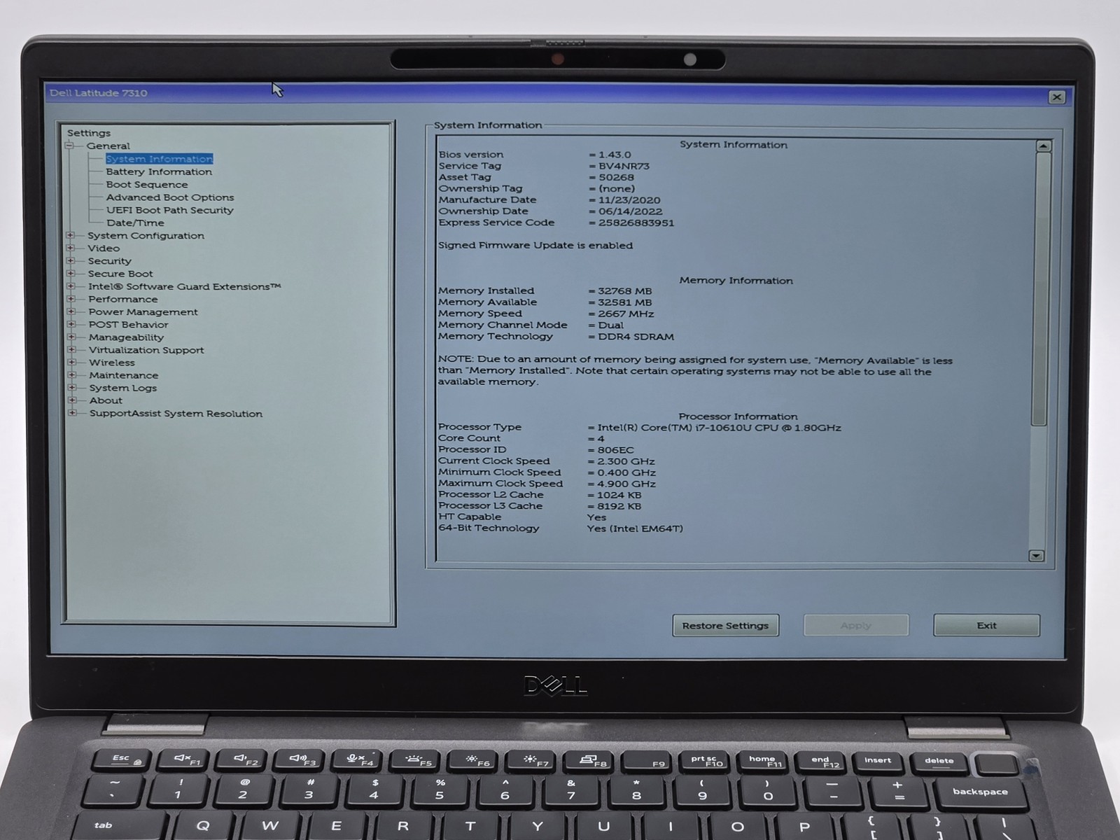Expand the About node
Viewport: 1120px width, 840px height.
point(72,400)
